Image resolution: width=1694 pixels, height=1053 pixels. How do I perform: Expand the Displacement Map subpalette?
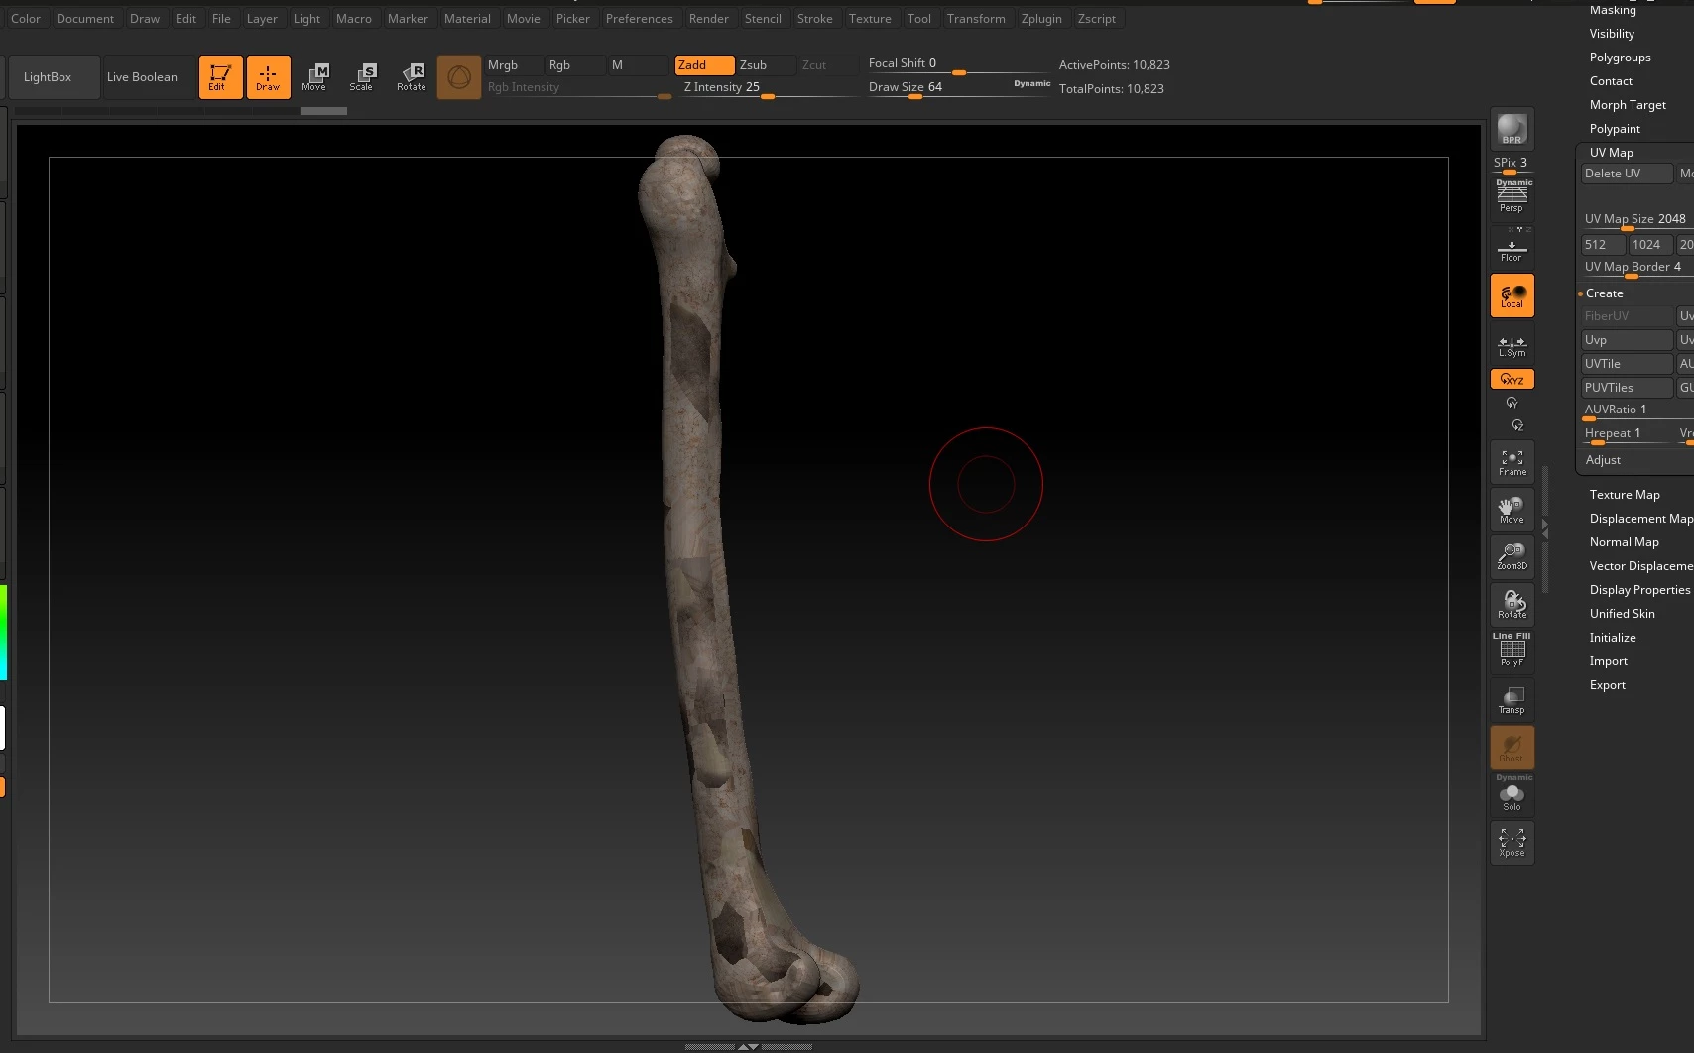(1640, 519)
